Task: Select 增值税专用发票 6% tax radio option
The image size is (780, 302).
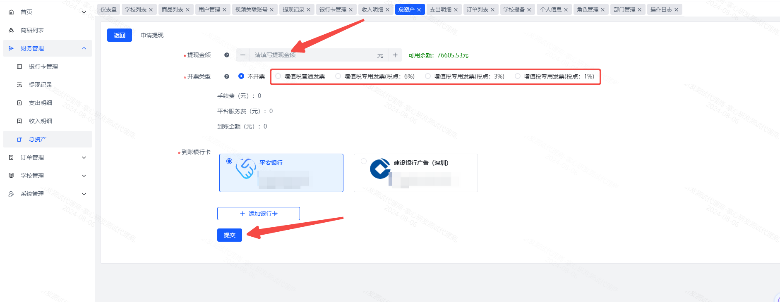Action: pyautogui.click(x=338, y=76)
